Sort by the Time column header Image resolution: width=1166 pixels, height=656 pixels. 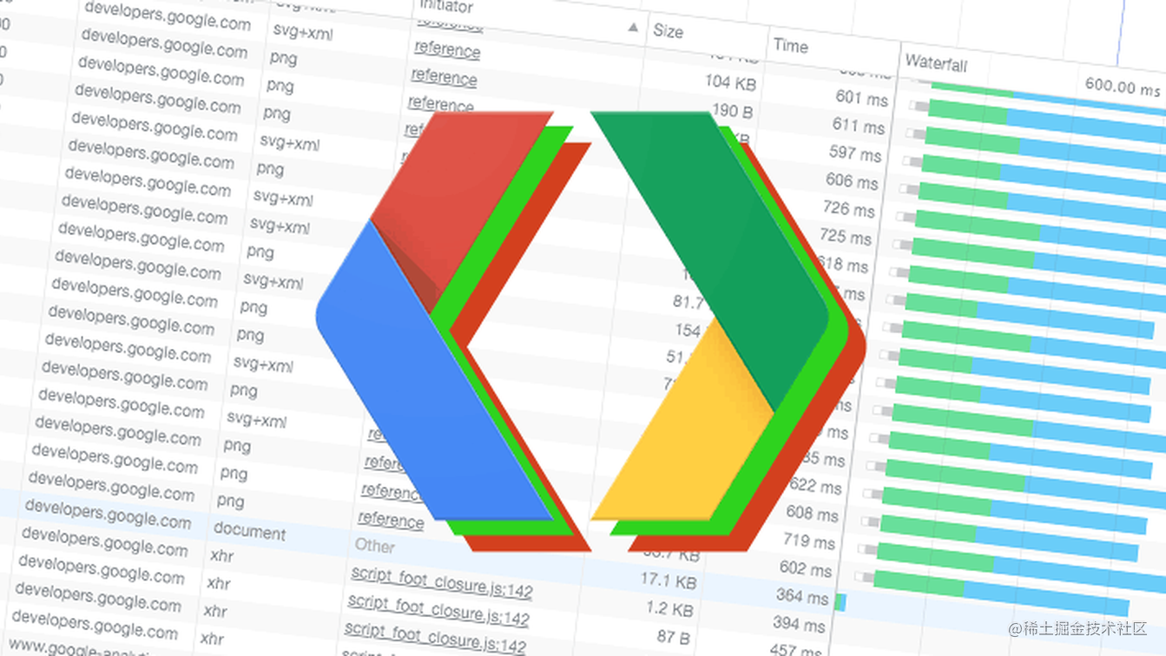click(790, 46)
